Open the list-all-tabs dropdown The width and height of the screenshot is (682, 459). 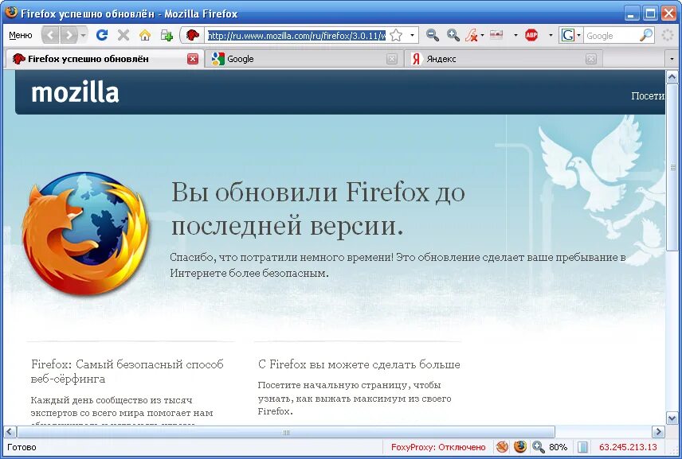pos(672,59)
